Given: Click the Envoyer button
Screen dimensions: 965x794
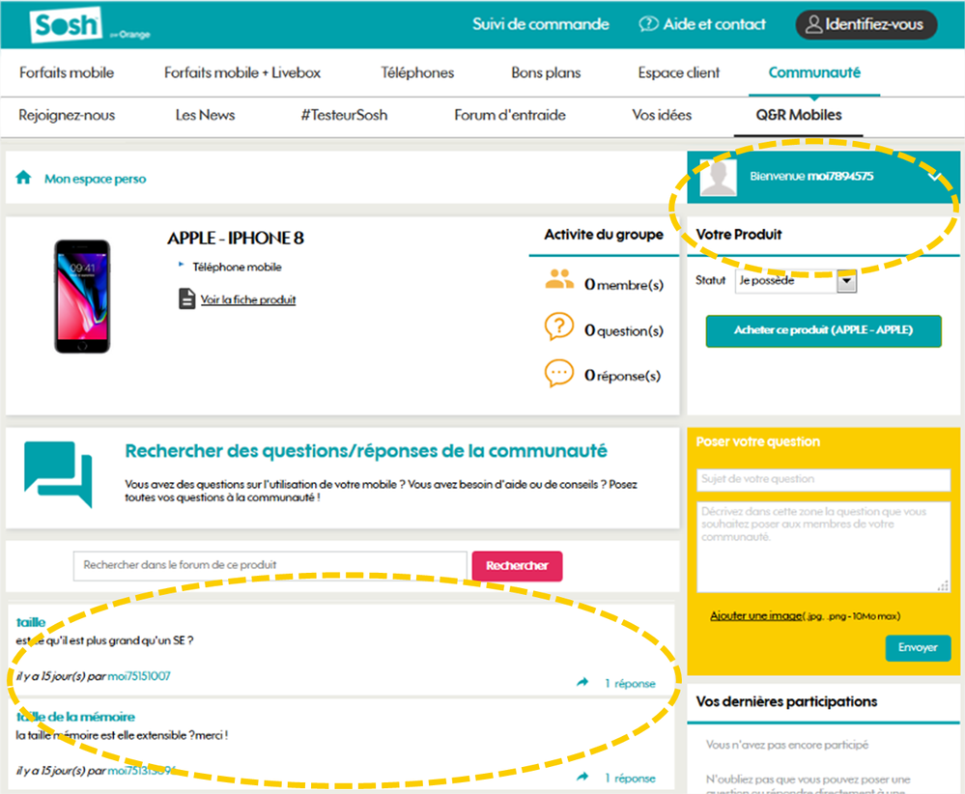Looking at the screenshot, I should (918, 648).
